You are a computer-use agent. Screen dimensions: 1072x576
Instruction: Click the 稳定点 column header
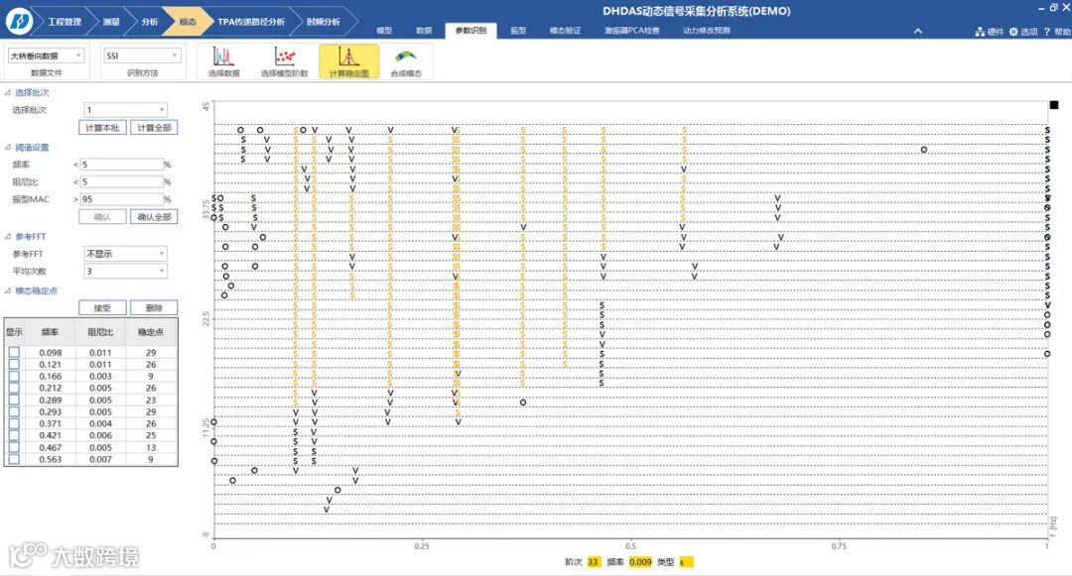tap(151, 332)
